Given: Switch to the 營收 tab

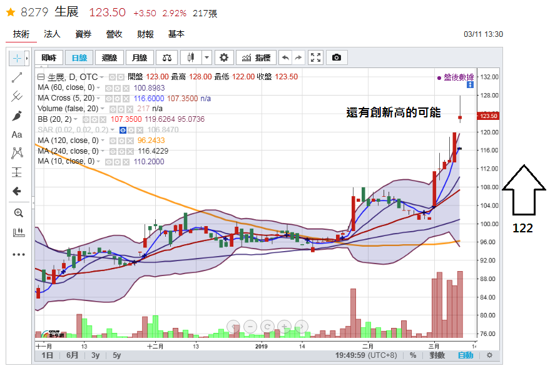Looking at the screenshot, I should 115,34.
